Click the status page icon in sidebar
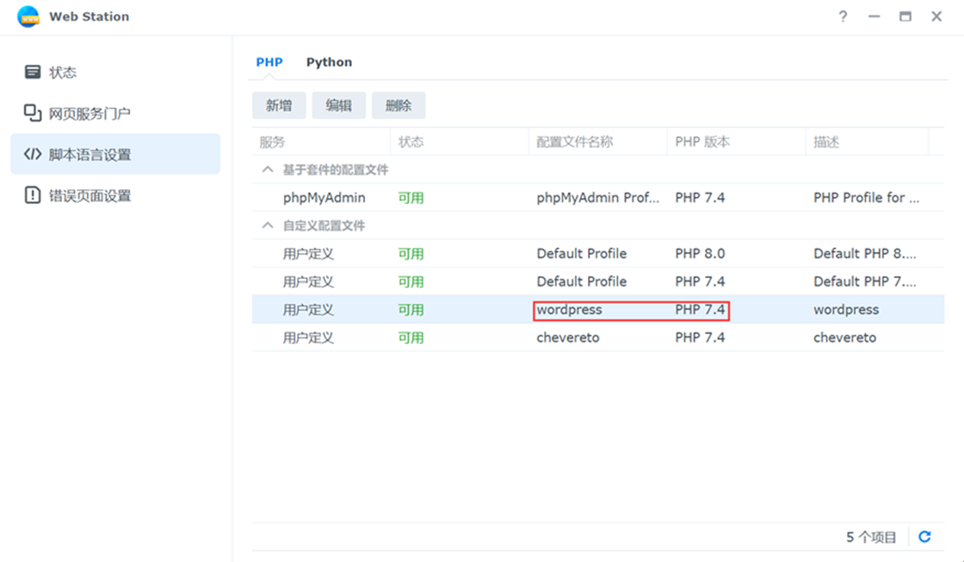Viewport: 964px width, 562px height. pos(33,72)
